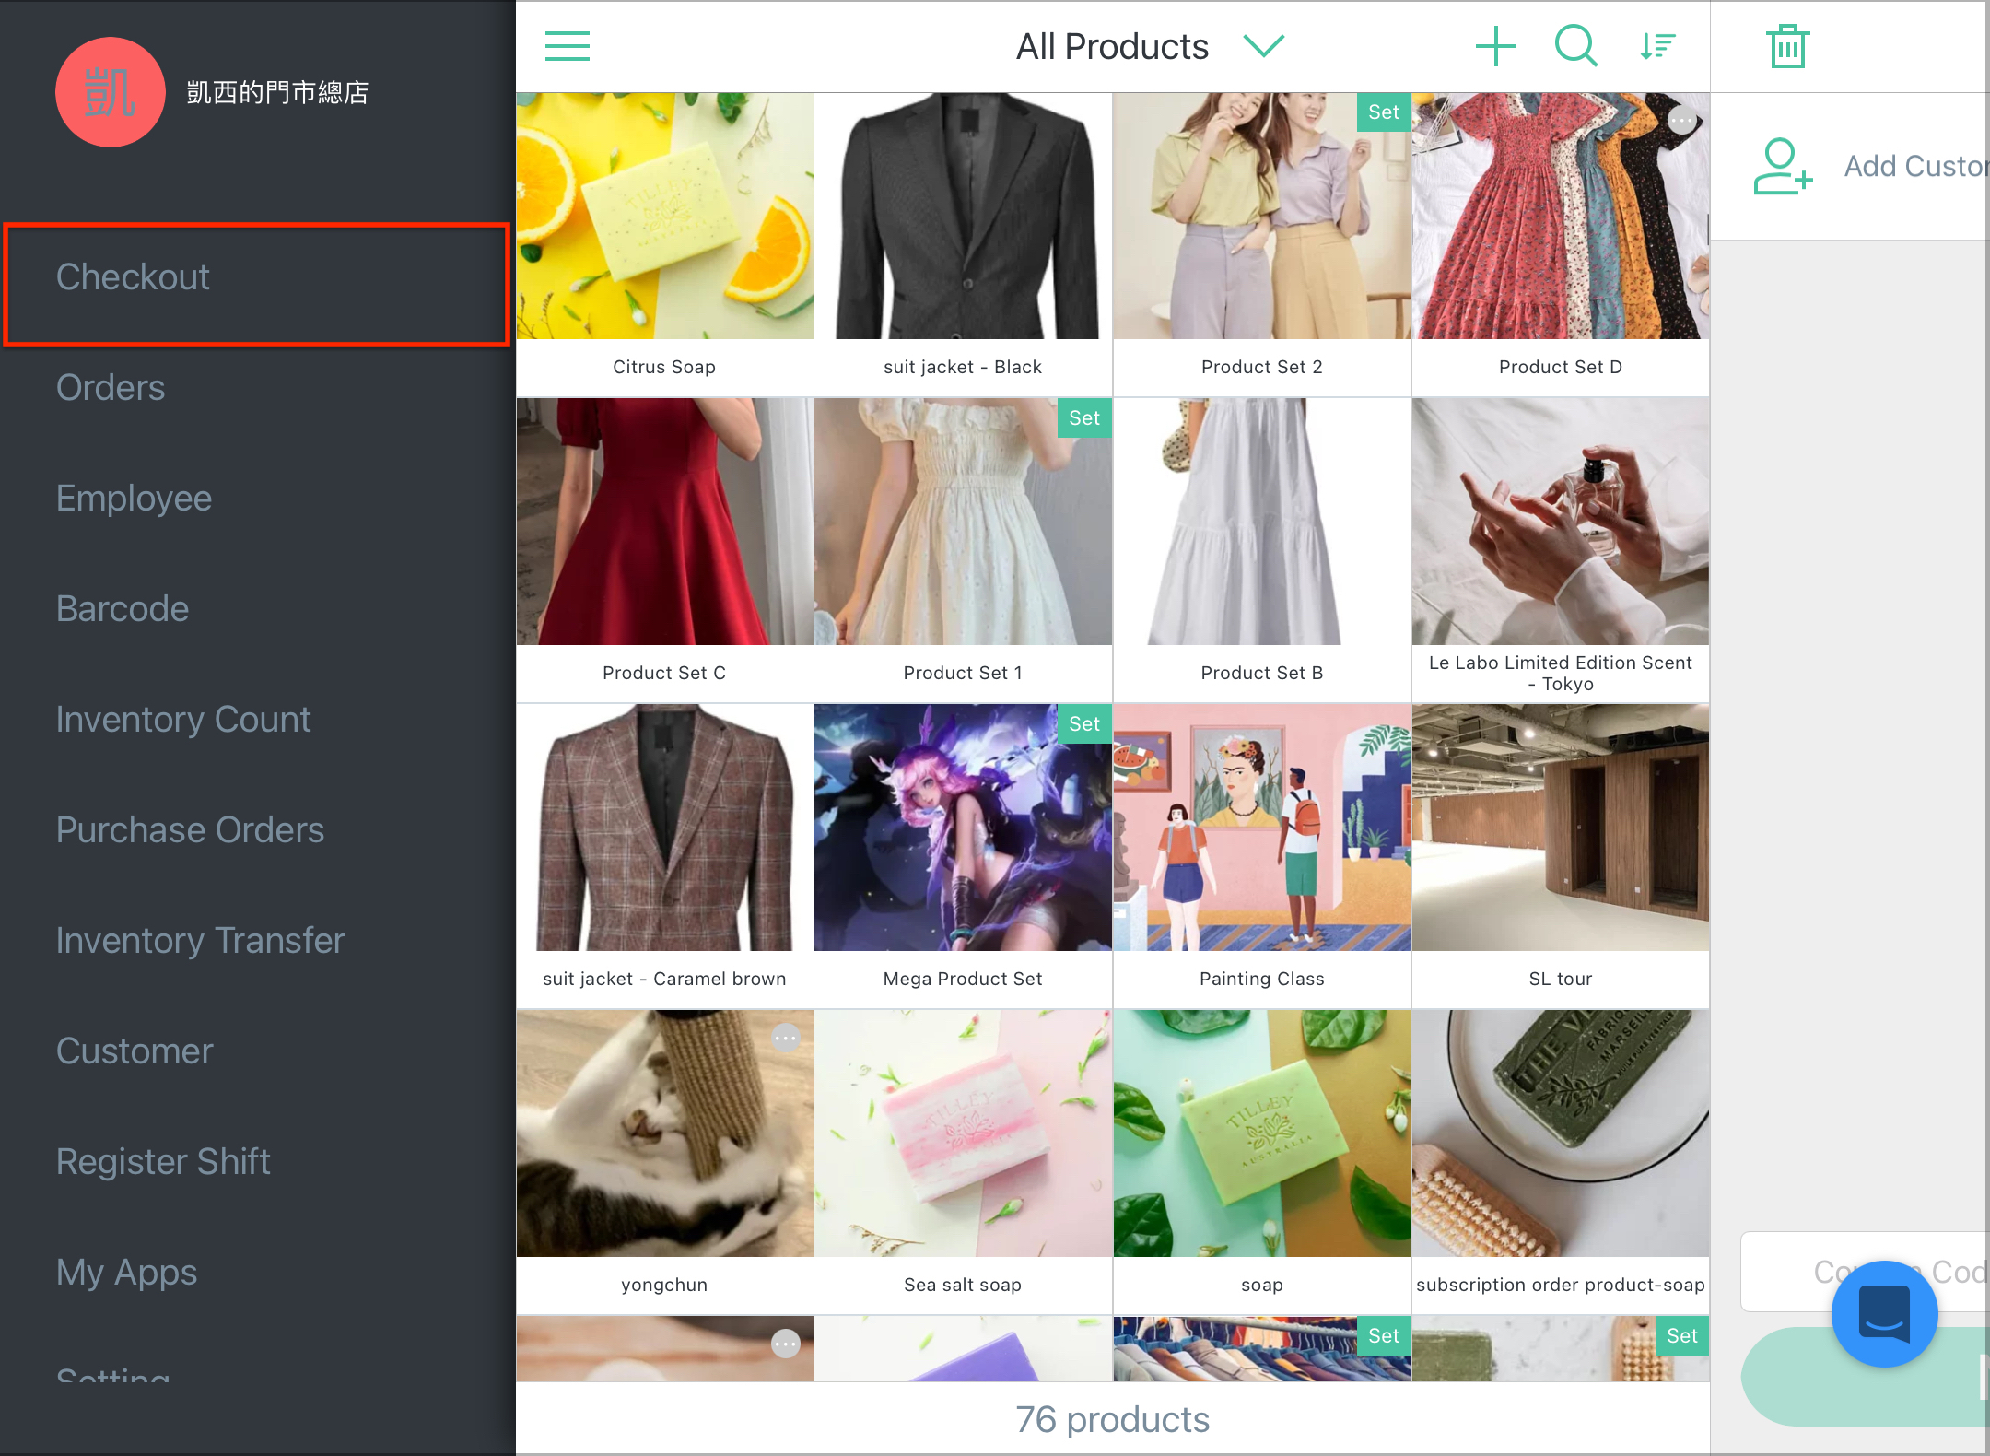
Task: Expand the All Products category dropdown
Action: pos(1263,46)
